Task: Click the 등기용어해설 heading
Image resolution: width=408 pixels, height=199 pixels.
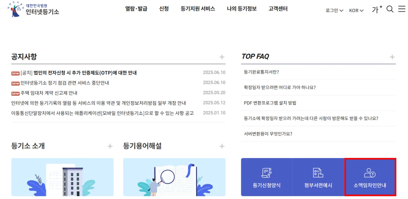Action: point(142,146)
